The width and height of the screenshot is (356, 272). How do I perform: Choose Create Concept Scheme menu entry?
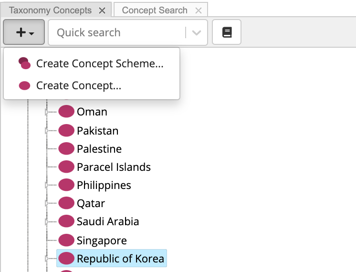(100, 64)
